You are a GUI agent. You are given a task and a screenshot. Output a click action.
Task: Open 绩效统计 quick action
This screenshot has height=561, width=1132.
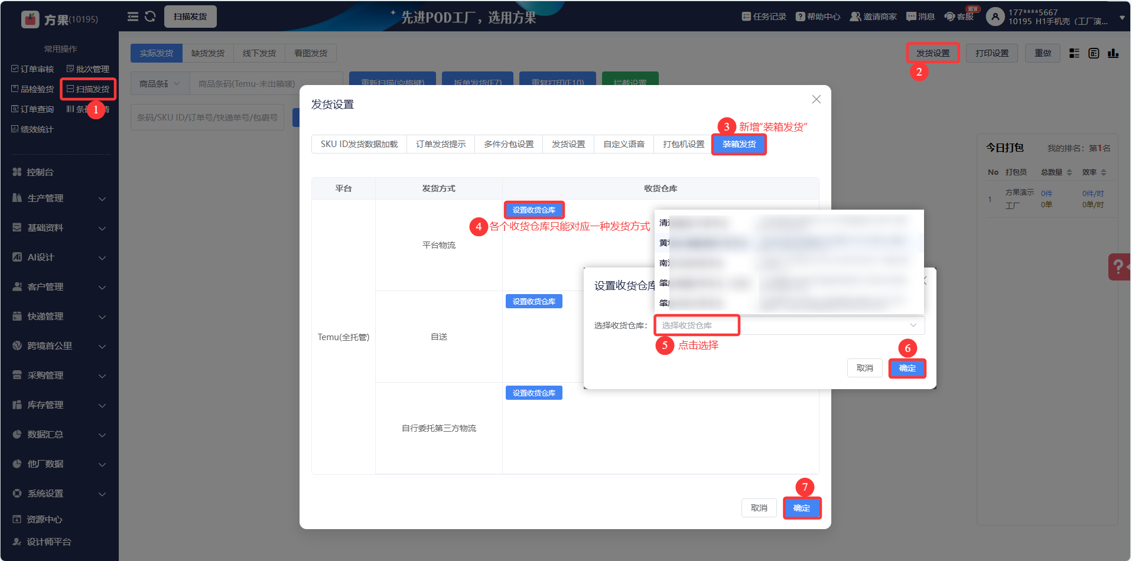point(32,129)
